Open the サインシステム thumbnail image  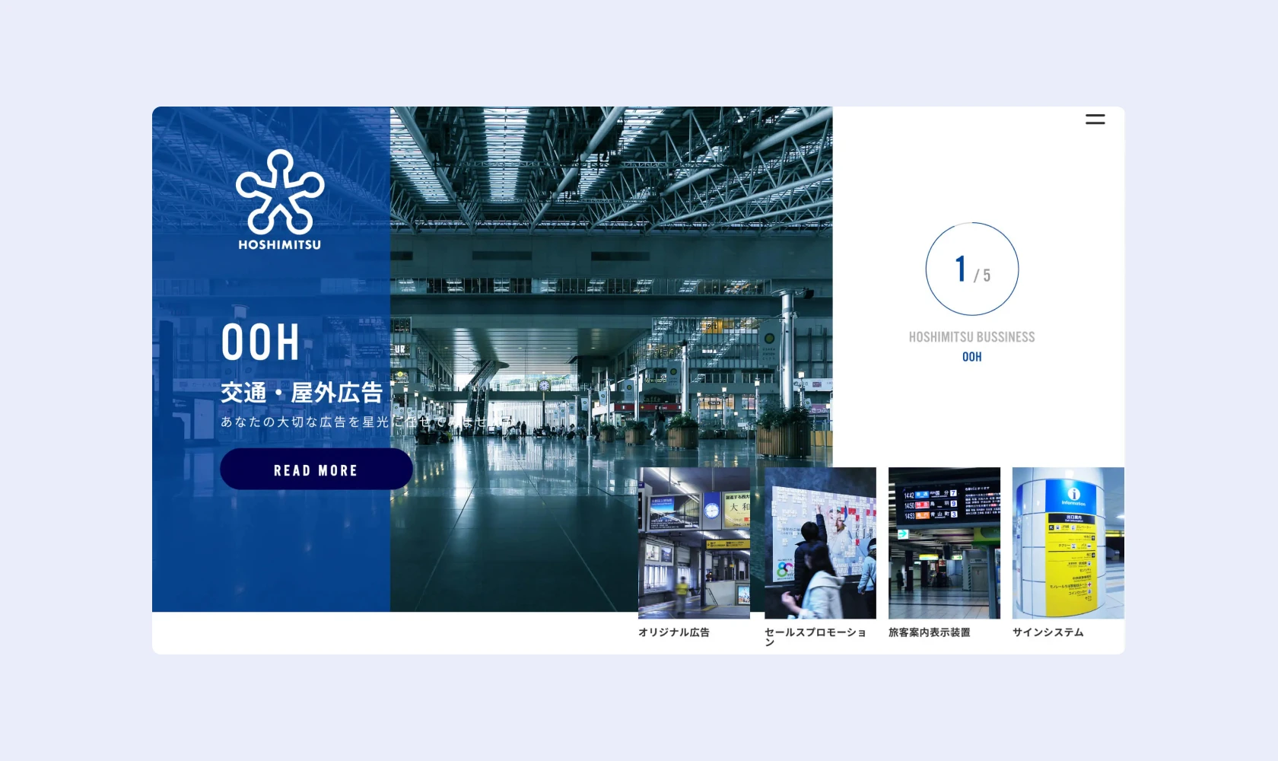point(1068,543)
